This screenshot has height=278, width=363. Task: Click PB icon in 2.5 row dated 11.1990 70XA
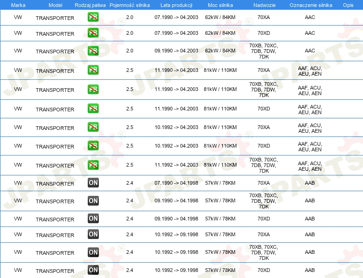[93, 70]
